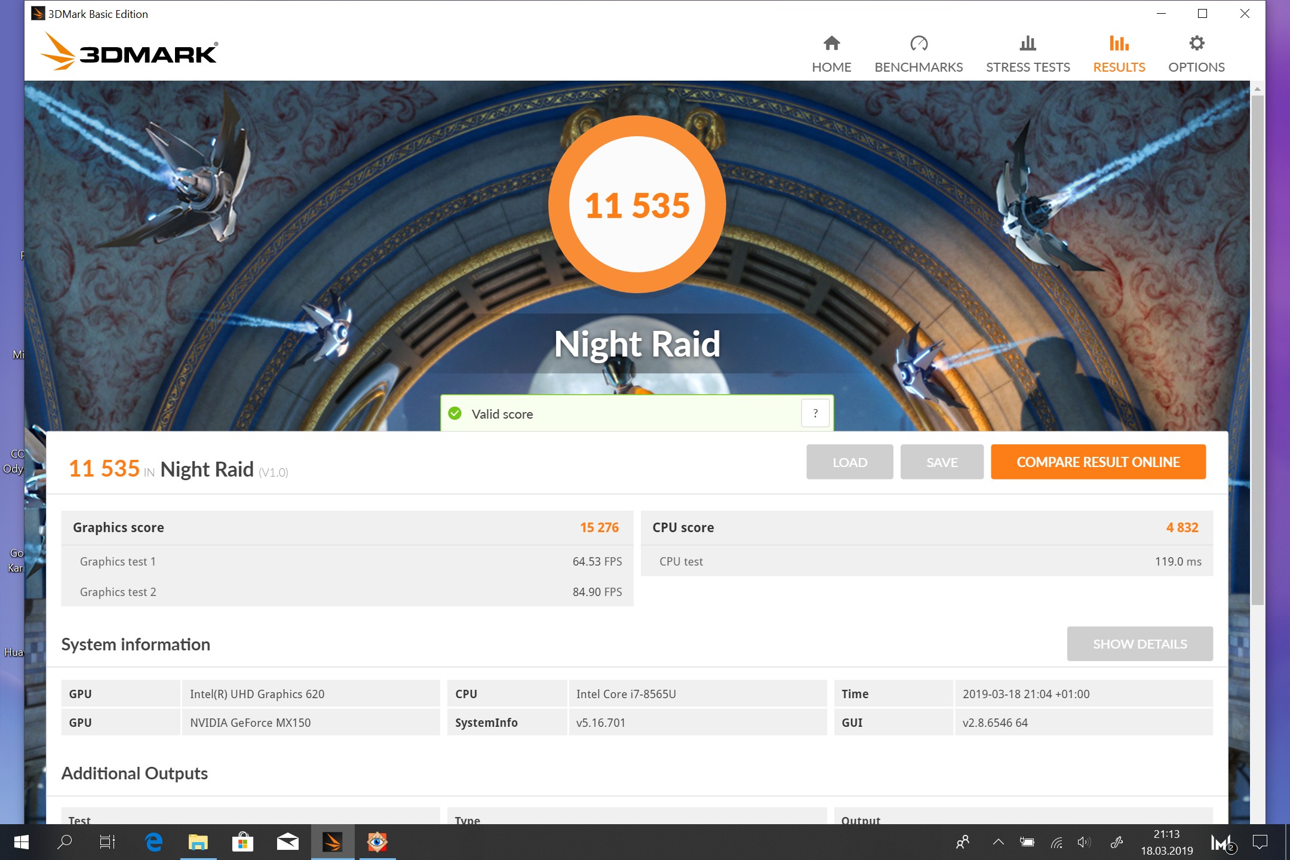Click COMPARE RESULT ONLINE
Screen dimensions: 1290x860
click(1098, 462)
